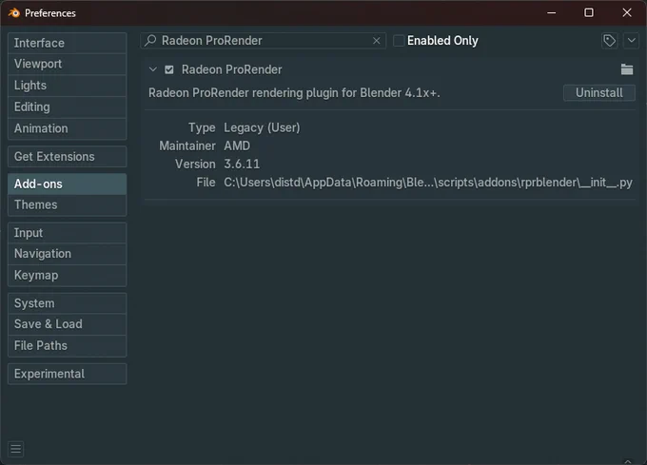Collapse the Radeon ProRender add-on details
This screenshot has height=465, width=647.
coord(153,69)
